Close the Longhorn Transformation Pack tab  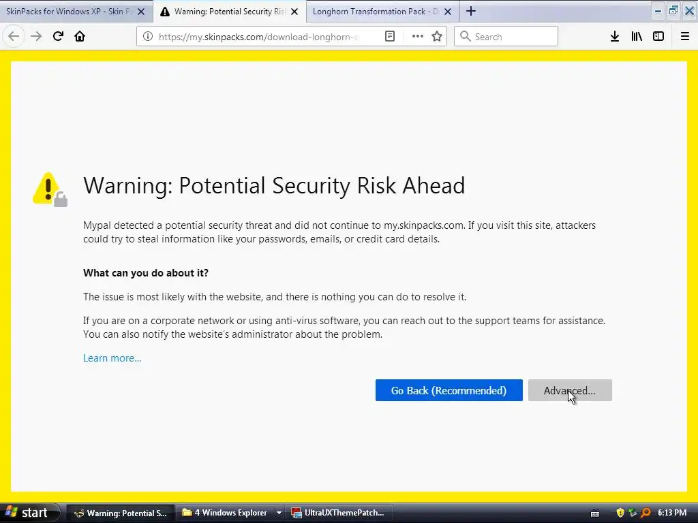[x=449, y=12]
